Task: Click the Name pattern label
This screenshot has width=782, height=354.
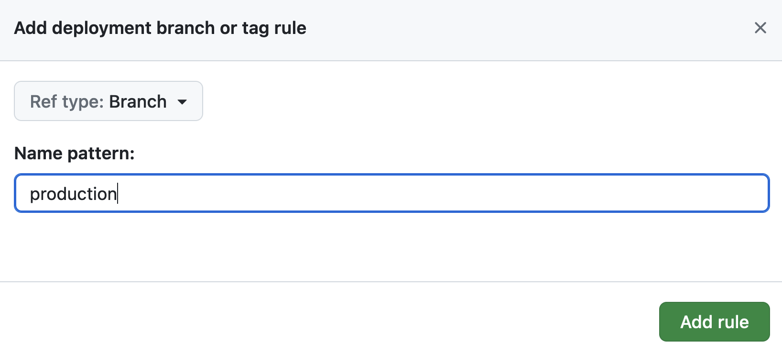Action: pos(75,153)
